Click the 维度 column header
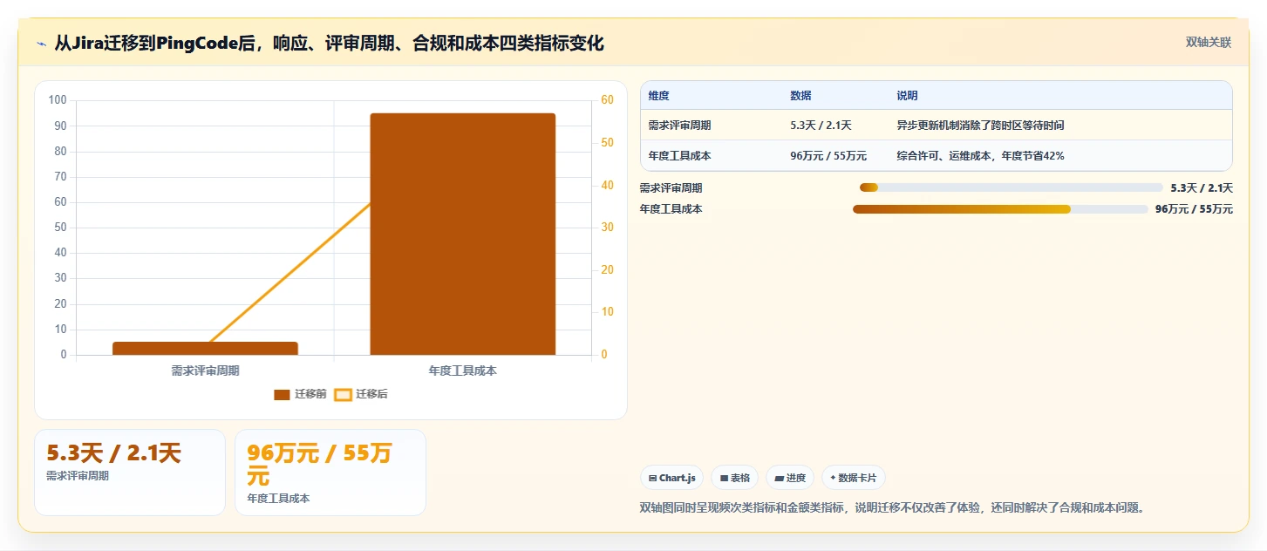 (x=659, y=96)
